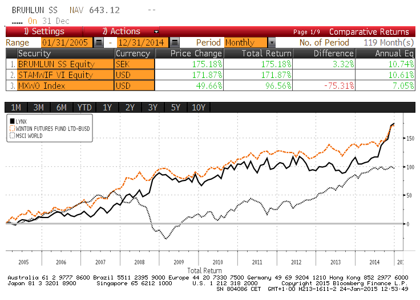
Task: Select LYNX legend label
Action: point(21,122)
